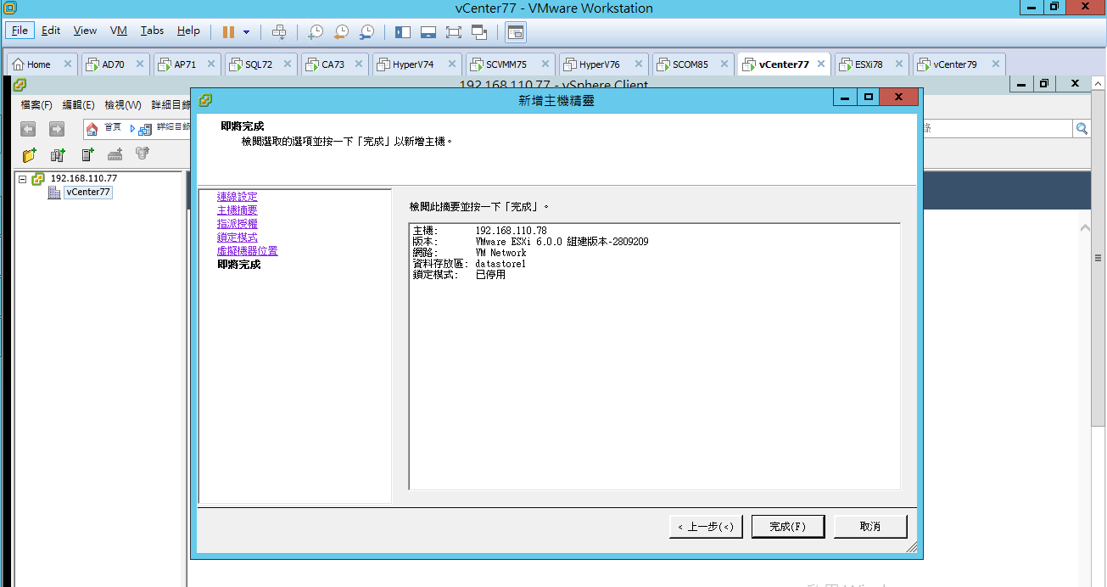The image size is (1107, 587).
Task: Click the new folder icon in vSphere toolbar
Action: point(30,154)
